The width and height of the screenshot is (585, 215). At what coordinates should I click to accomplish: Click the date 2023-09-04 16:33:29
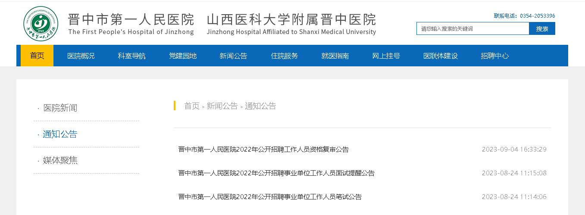pos(514,150)
